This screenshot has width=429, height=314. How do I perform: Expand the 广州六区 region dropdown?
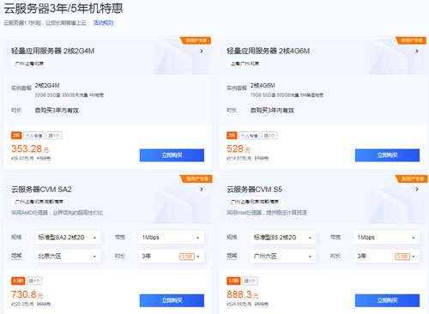(283, 256)
